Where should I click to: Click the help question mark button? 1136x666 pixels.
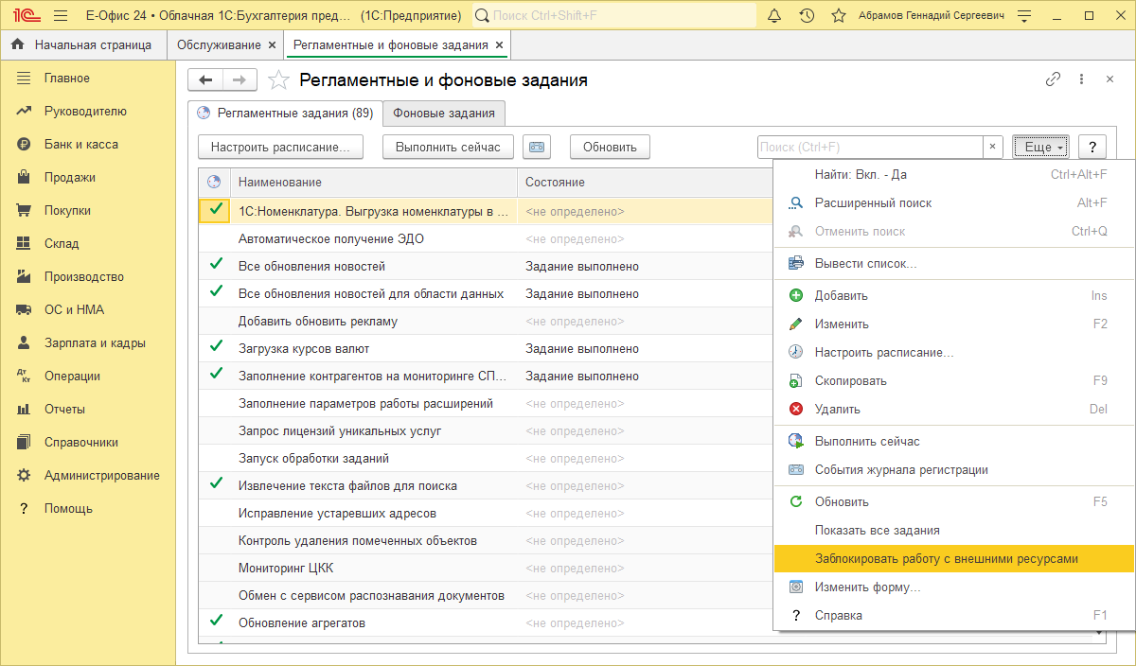[1092, 147]
